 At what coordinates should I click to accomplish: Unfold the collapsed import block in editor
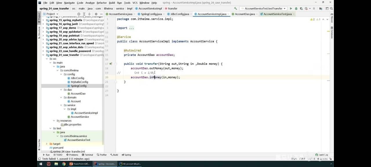click(116, 28)
